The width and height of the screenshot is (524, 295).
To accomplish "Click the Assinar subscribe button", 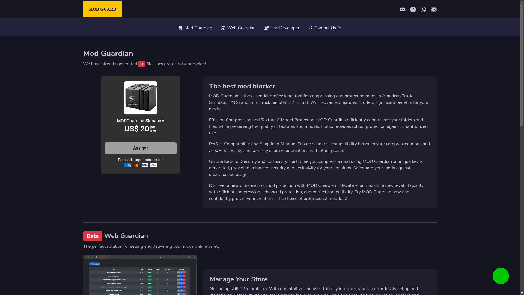I will click(x=141, y=148).
